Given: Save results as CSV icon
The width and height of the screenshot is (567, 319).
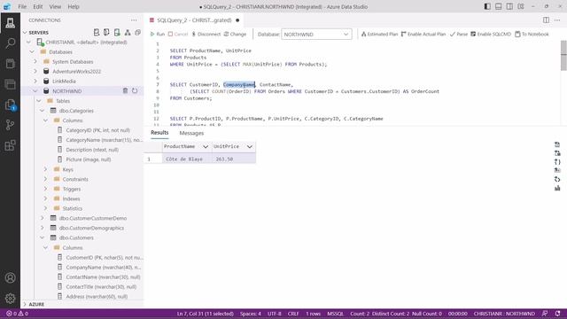Looking at the screenshot, I should click(557, 144).
